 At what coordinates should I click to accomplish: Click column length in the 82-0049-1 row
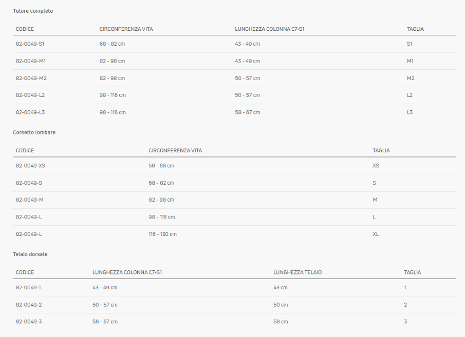click(105, 287)
